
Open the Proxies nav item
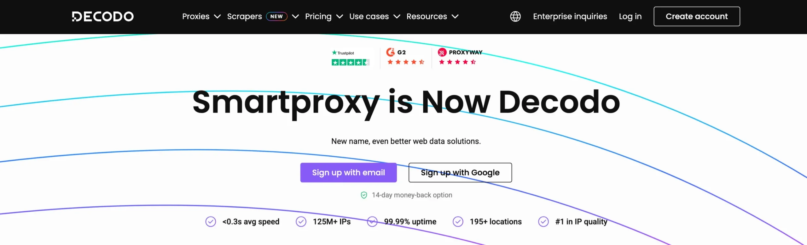click(x=196, y=16)
